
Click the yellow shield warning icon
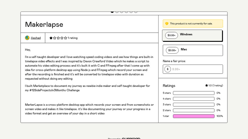[167, 24]
